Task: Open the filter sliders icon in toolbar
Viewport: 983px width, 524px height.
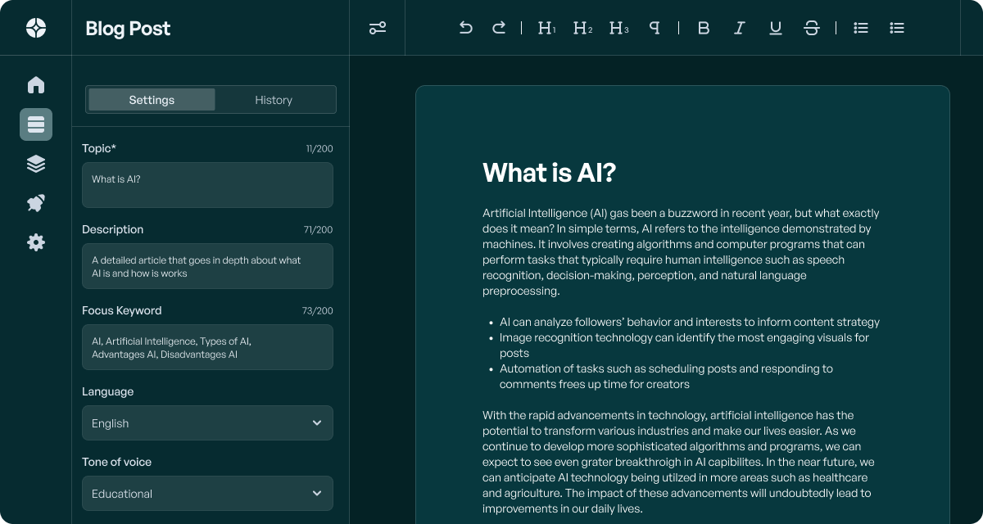Action: pyautogui.click(x=377, y=28)
